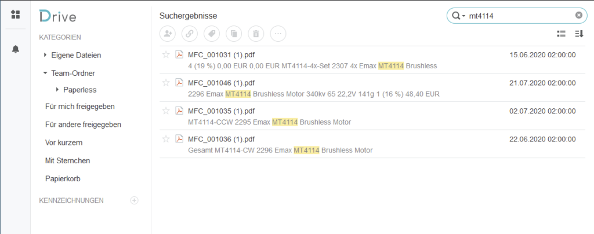This screenshot has width=594, height=234.
Task: Click the label tag toolbar icon
Action: [212, 34]
